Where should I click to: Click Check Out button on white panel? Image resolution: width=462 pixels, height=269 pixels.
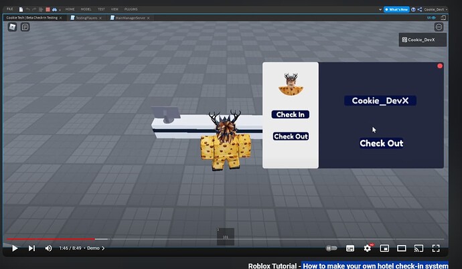[x=291, y=137]
